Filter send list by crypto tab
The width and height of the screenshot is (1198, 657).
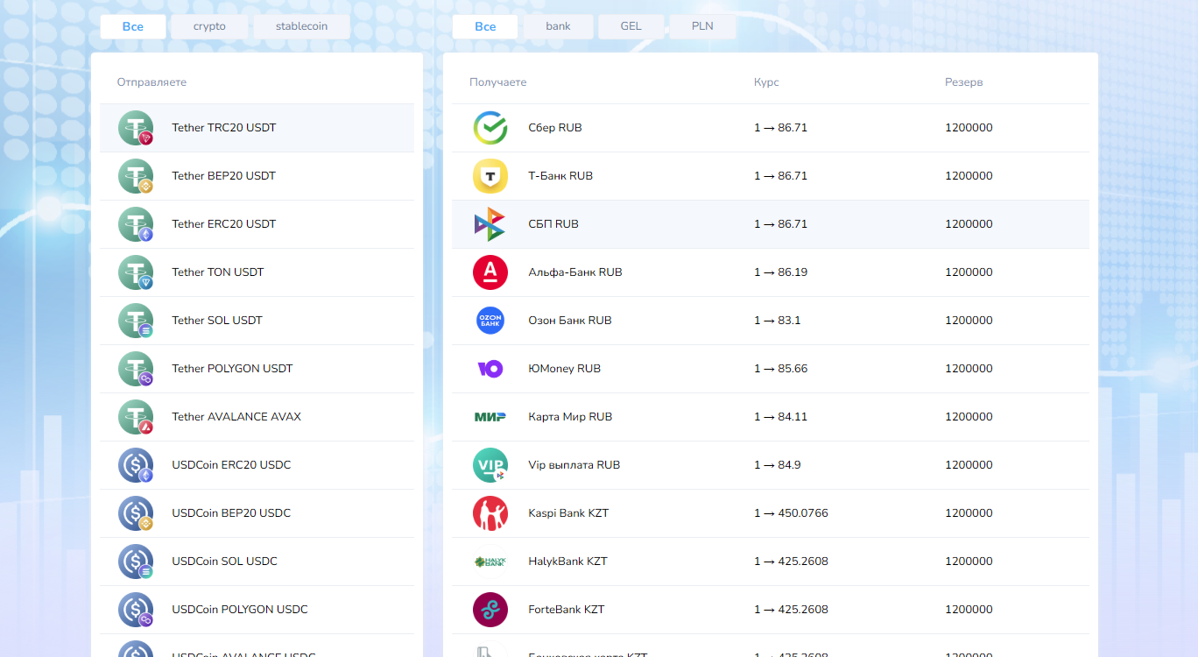(x=209, y=26)
